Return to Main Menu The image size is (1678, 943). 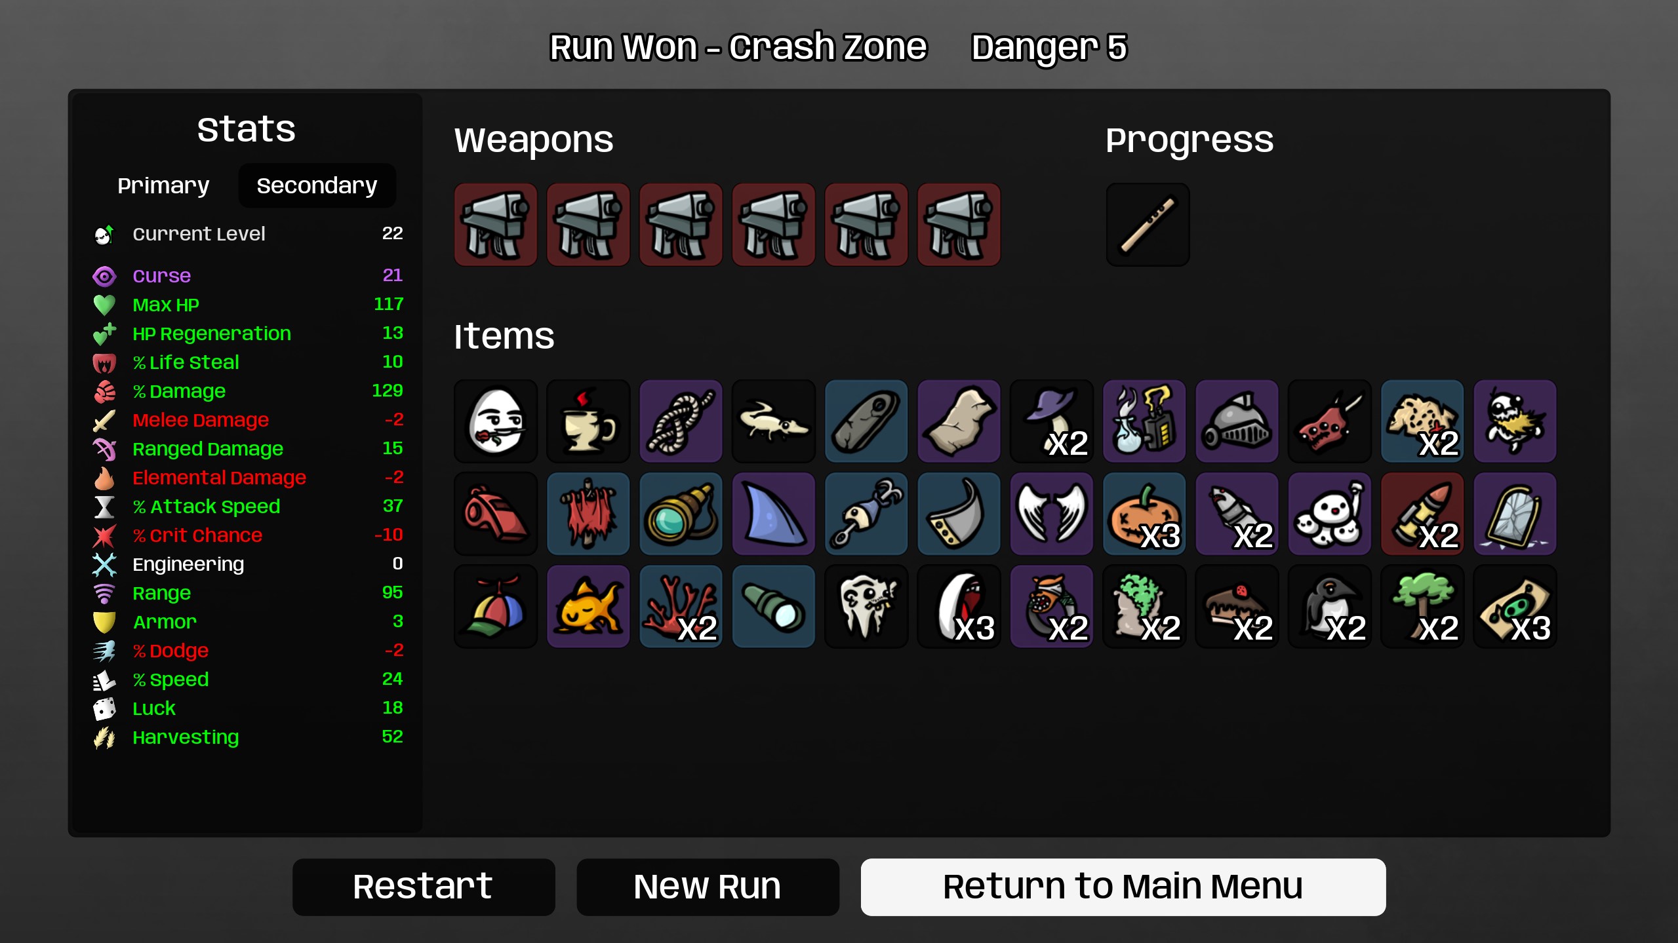coord(1123,887)
